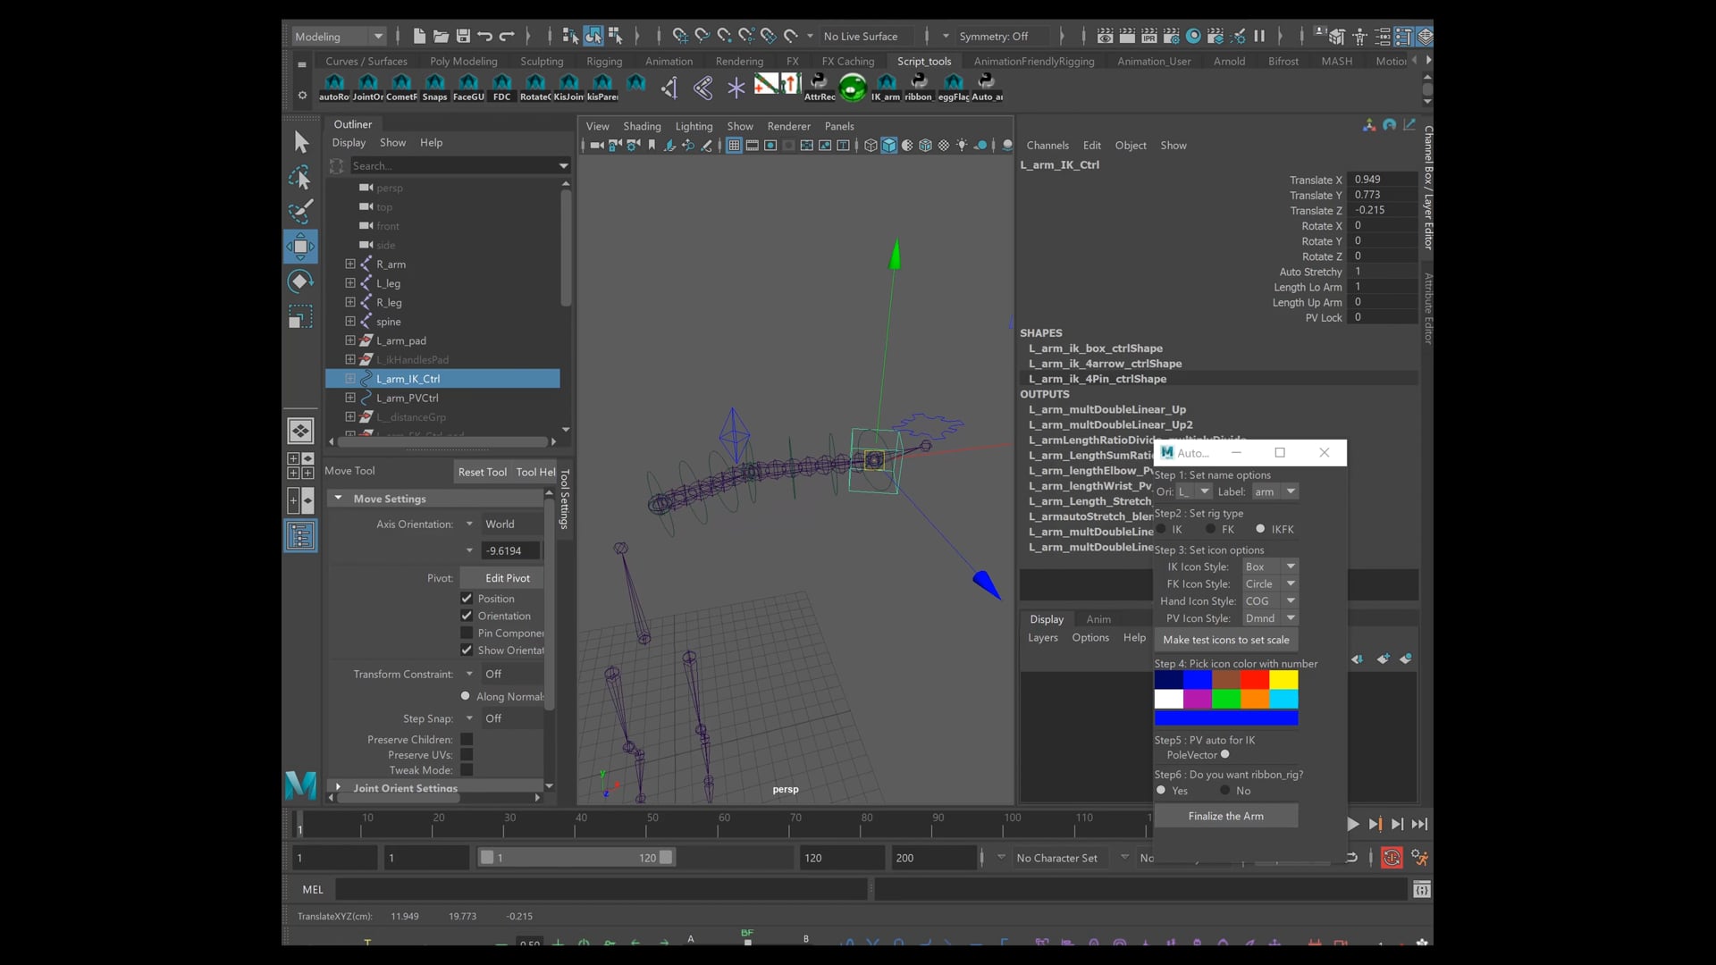Open the render settings clapperboard icon

coord(1171,36)
